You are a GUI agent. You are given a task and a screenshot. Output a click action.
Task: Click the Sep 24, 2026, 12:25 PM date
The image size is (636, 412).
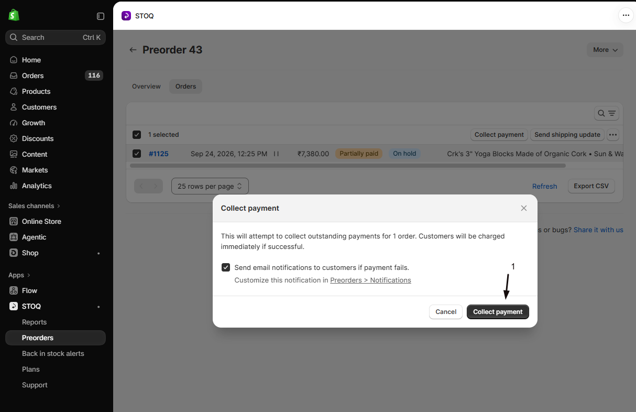pos(229,154)
